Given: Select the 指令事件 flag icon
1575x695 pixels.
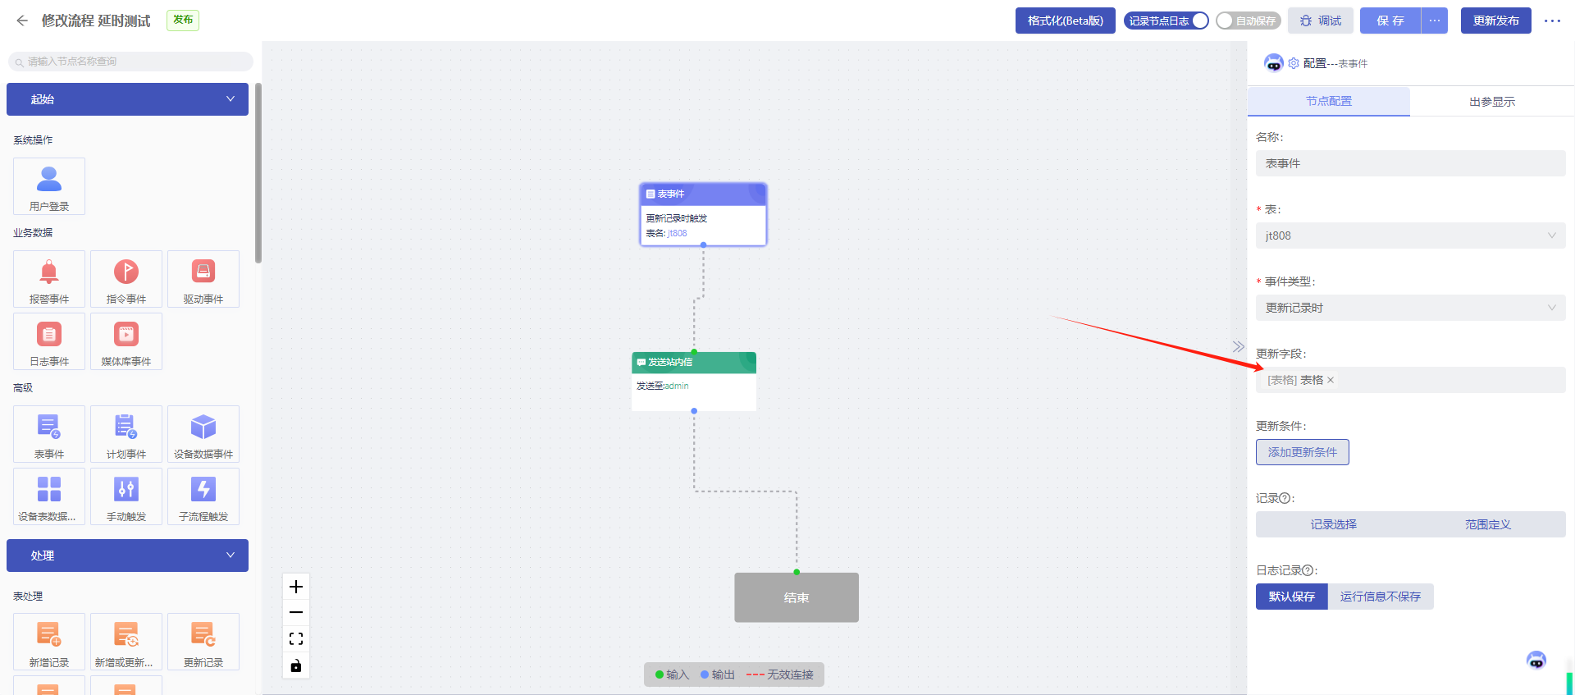Looking at the screenshot, I should click(x=126, y=272).
